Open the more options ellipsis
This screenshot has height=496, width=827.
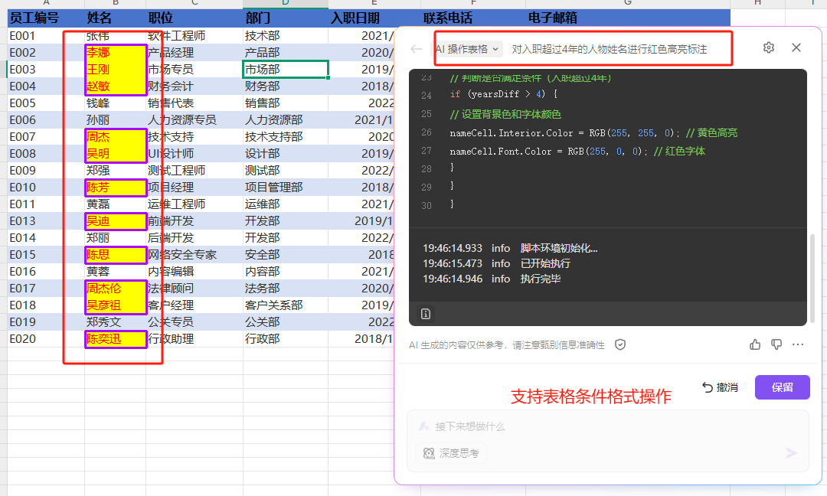(x=798, y=344)
